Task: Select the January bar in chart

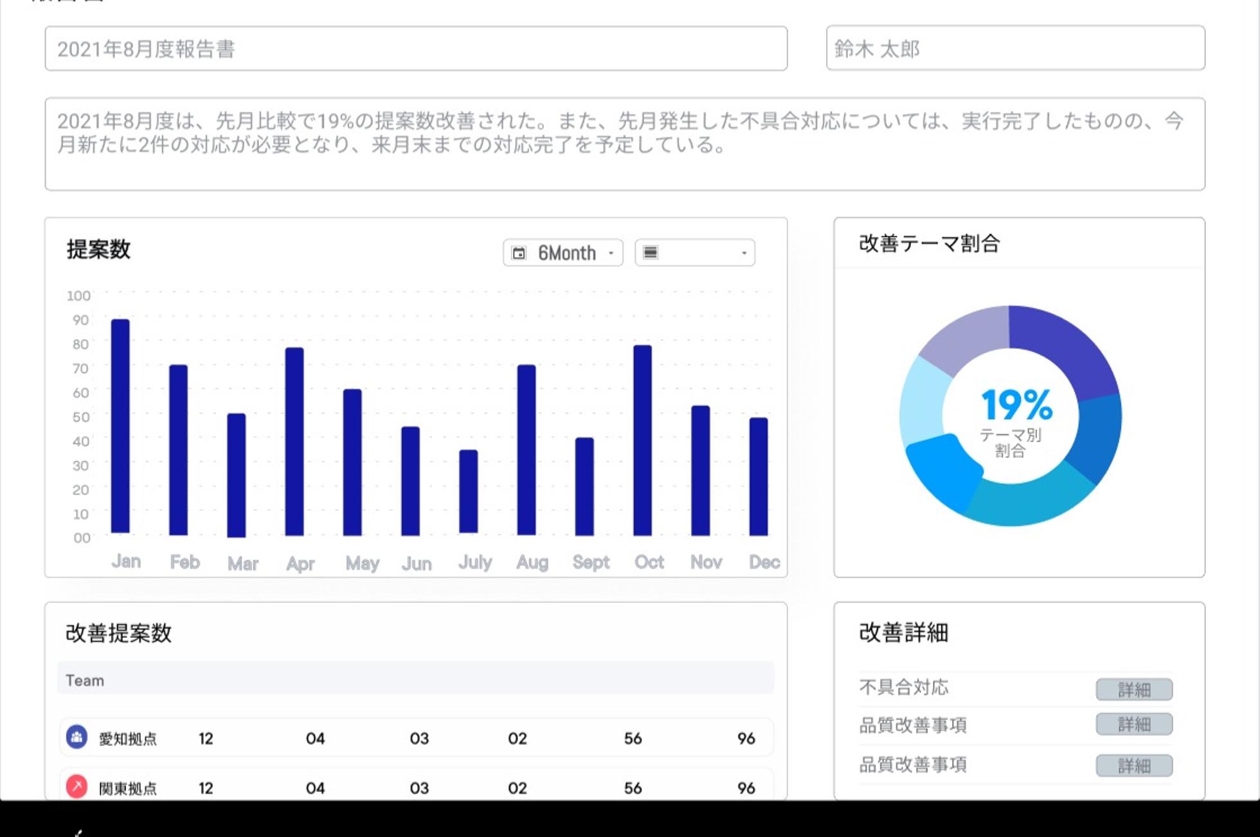Action: click(120, 425)
